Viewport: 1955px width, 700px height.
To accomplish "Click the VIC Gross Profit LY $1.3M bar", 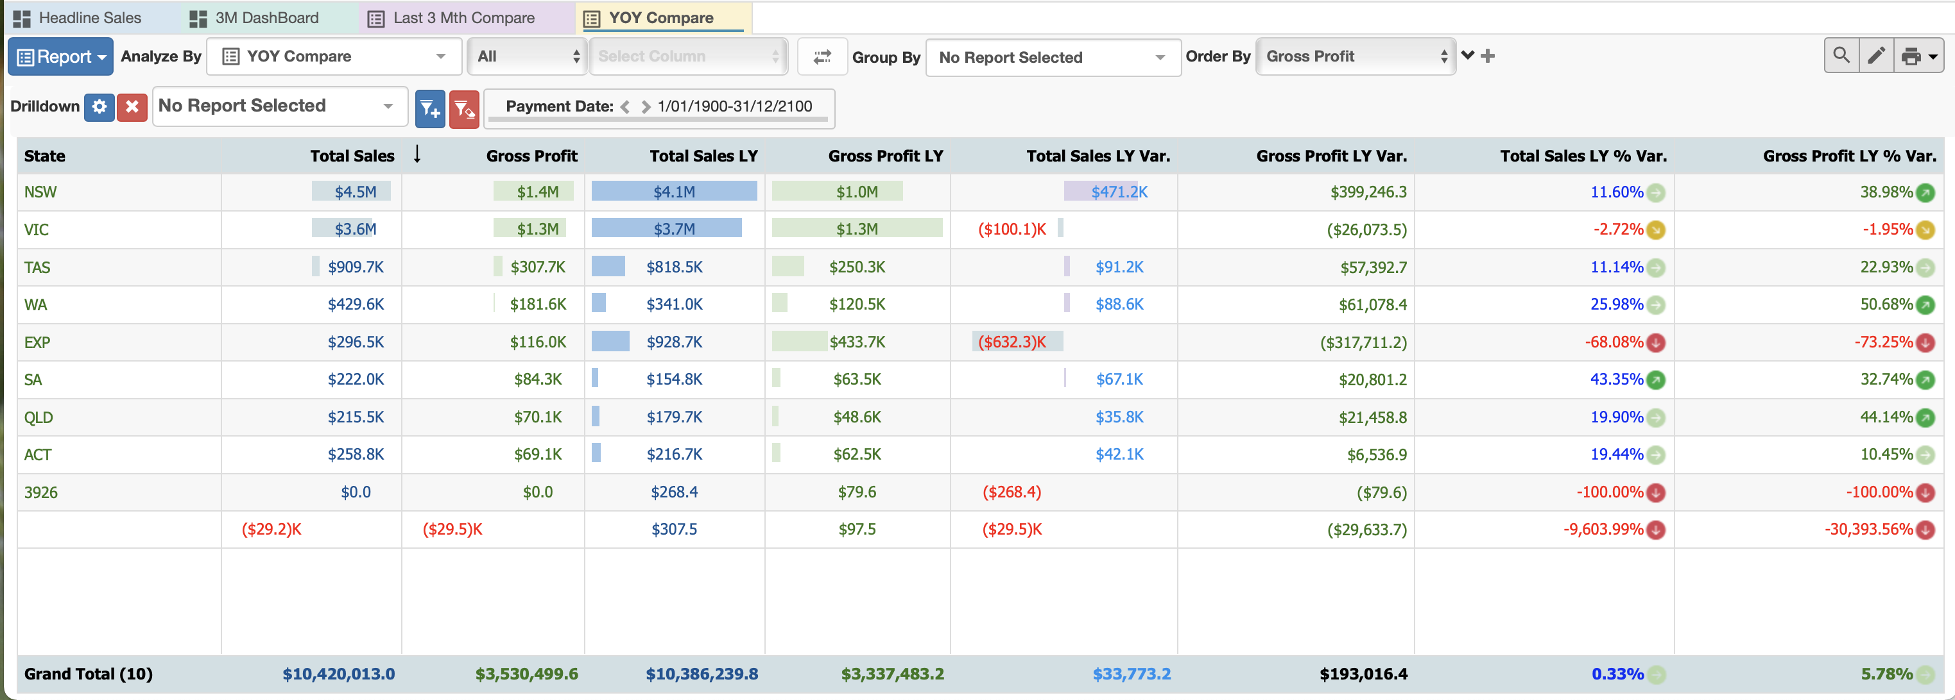I will click(857, 229).
